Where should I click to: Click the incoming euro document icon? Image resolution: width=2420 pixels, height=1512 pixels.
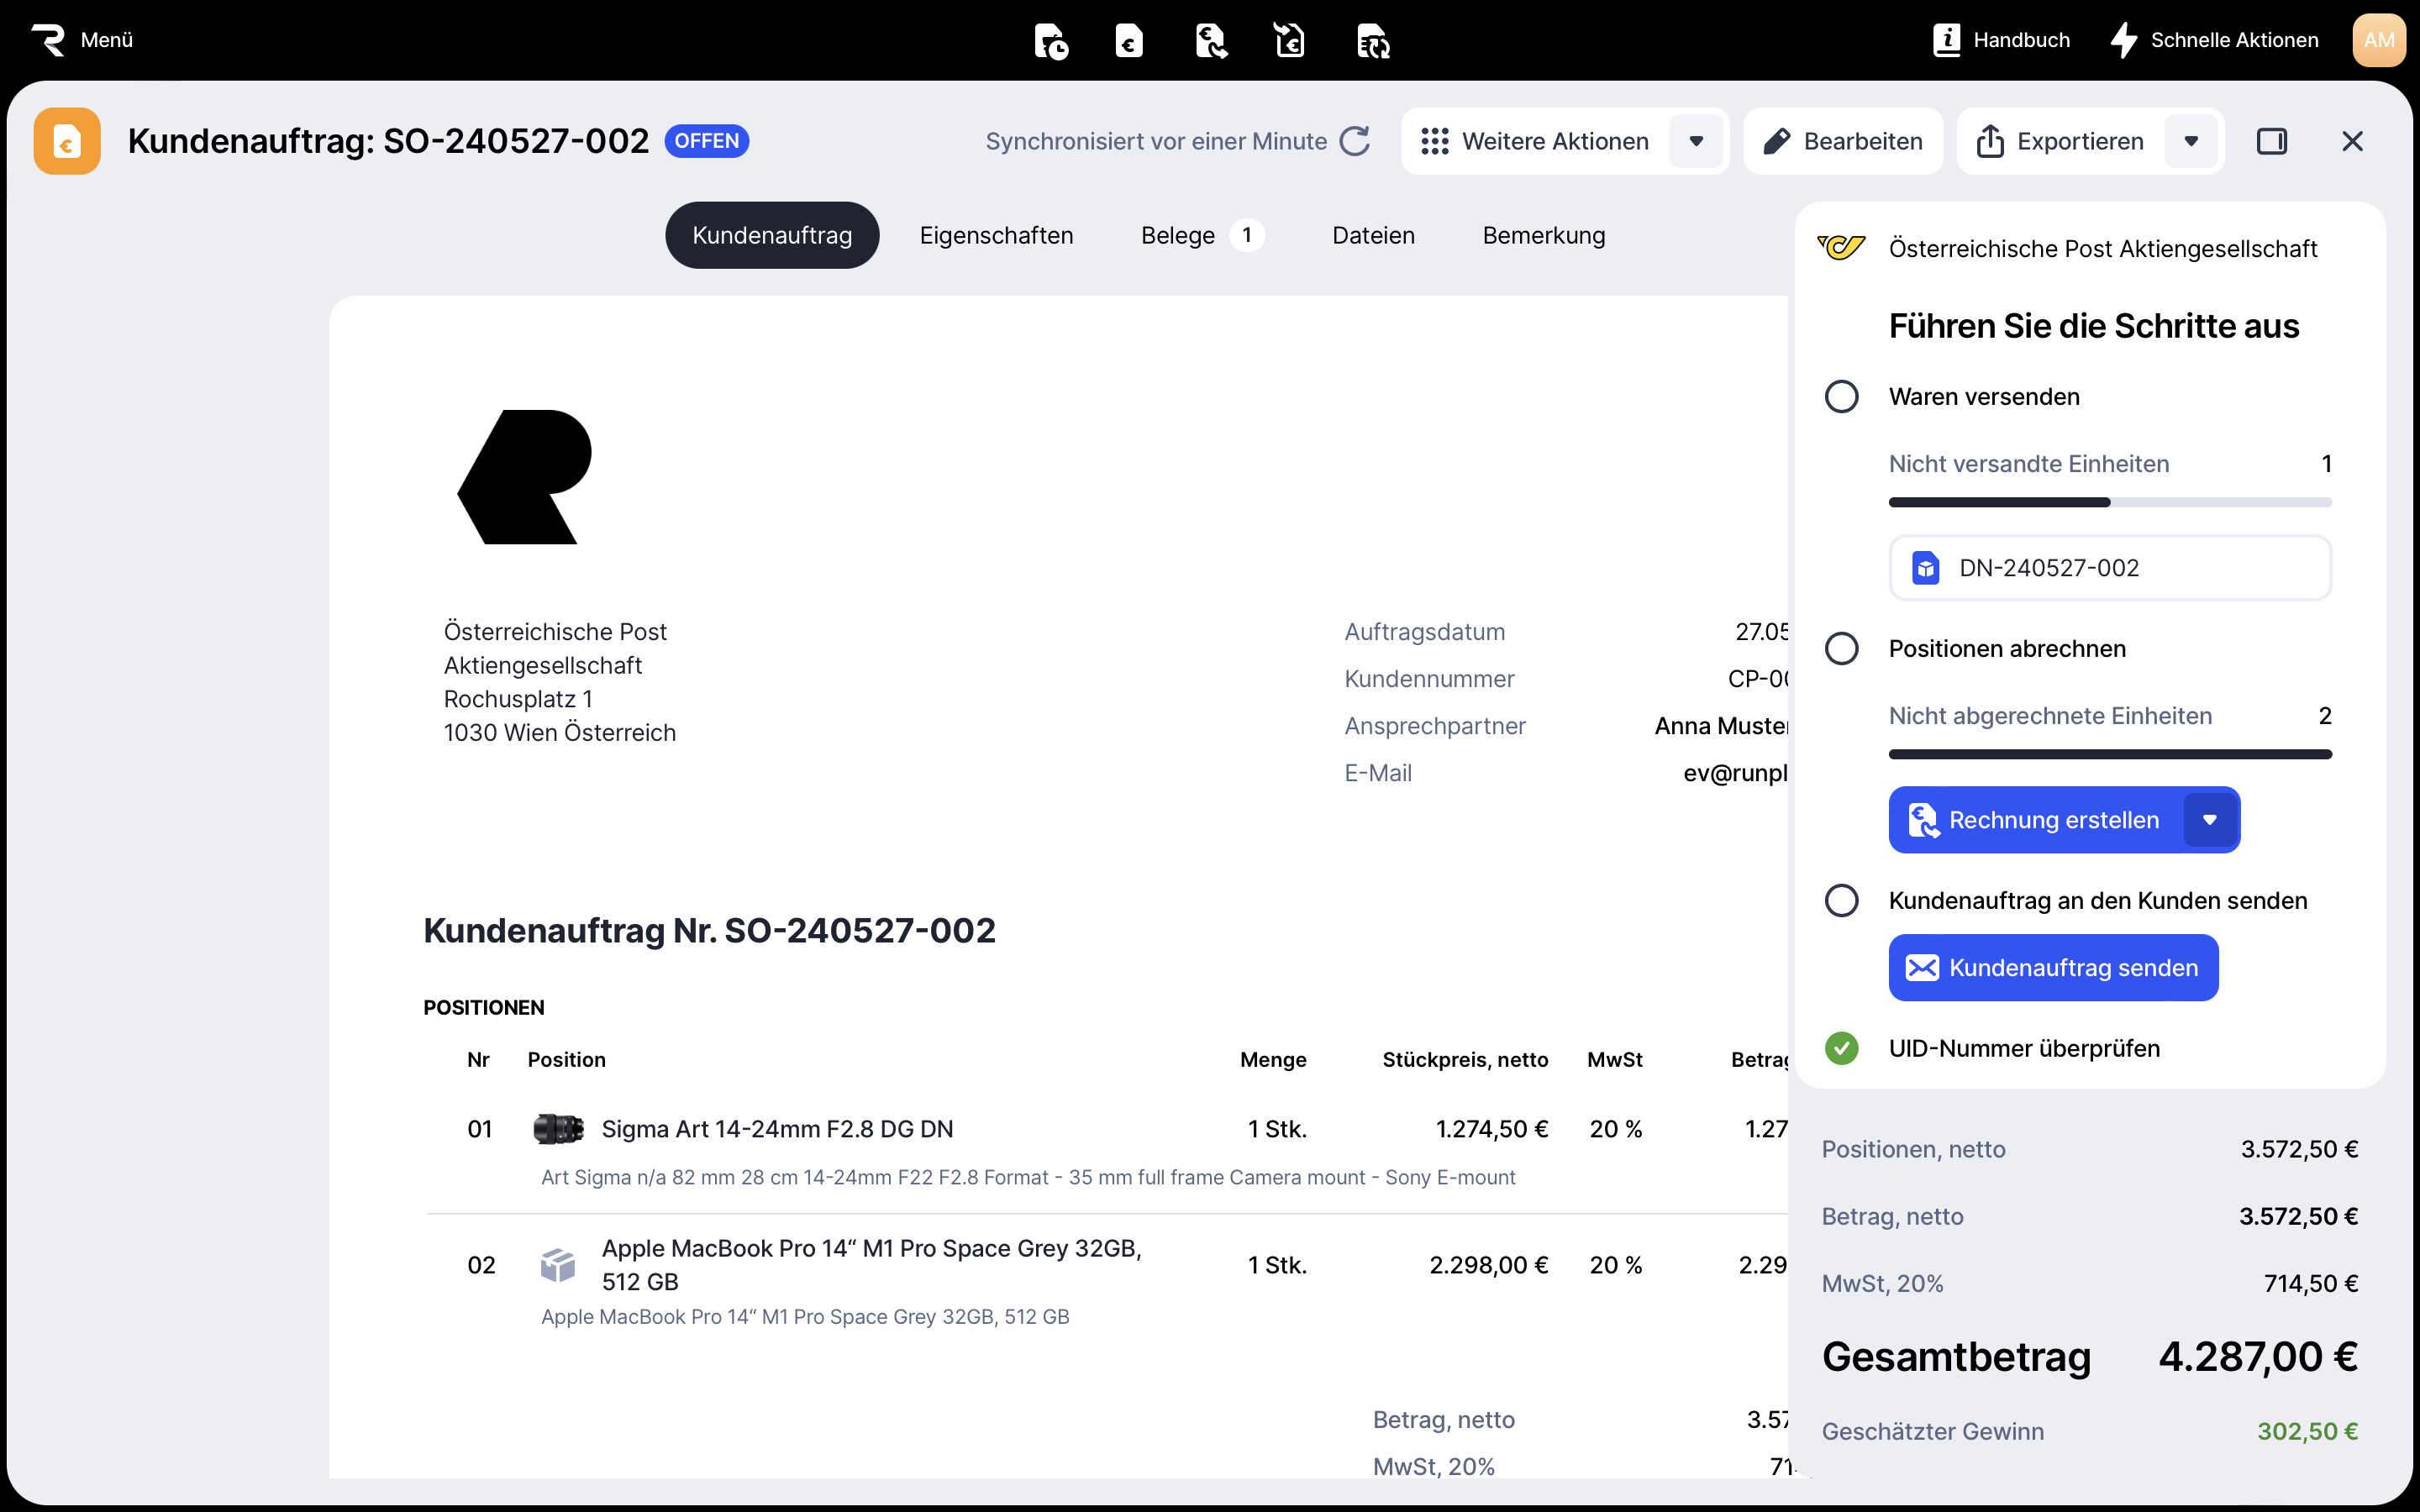[x=1290, y=41]
